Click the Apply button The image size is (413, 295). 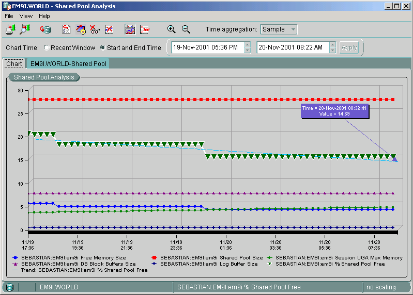pos(349,47)
